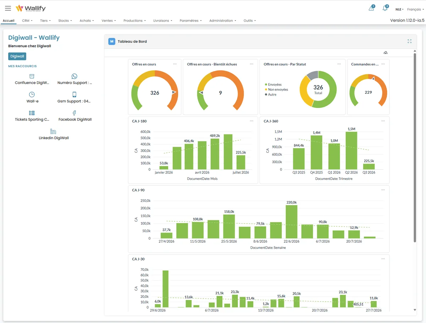426x323 pixels.
Task: Toggle the Non envoyées legend series
Action: coord(277,90)
